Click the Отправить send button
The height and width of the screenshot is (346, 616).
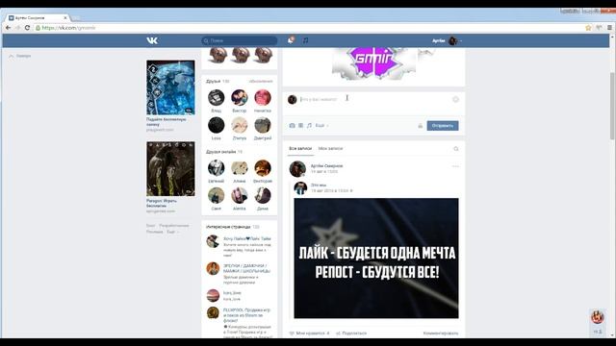[x=443, y=126]
